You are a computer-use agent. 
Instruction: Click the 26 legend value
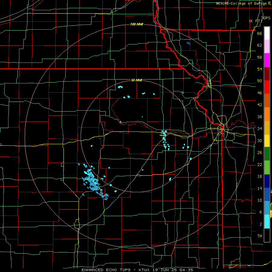(x=260, y=153)
